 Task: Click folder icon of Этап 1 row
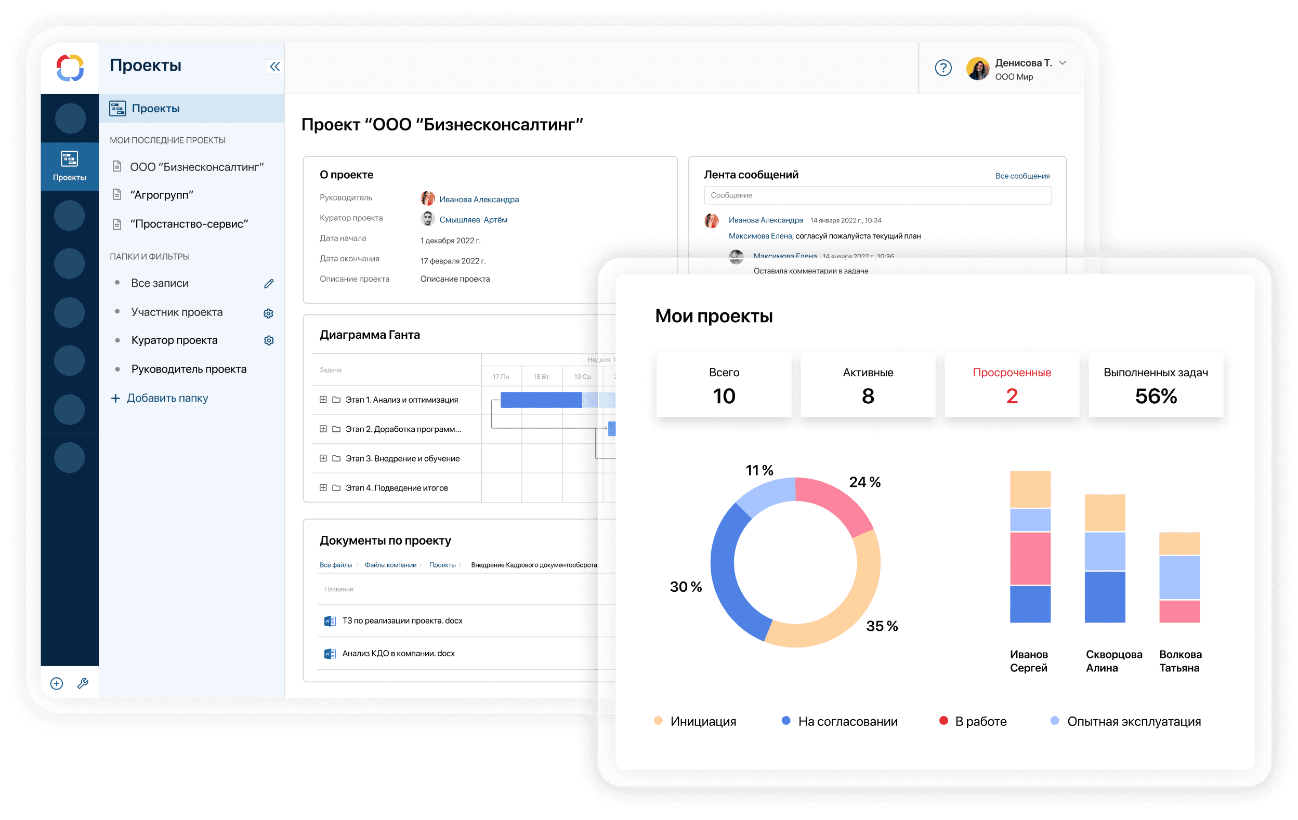tap(336, 400)
